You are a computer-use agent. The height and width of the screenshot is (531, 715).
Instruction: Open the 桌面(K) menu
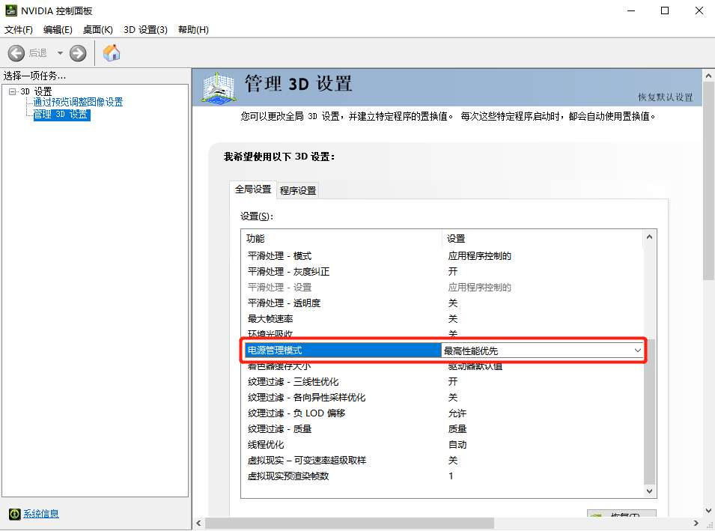(x=98, y=30)
